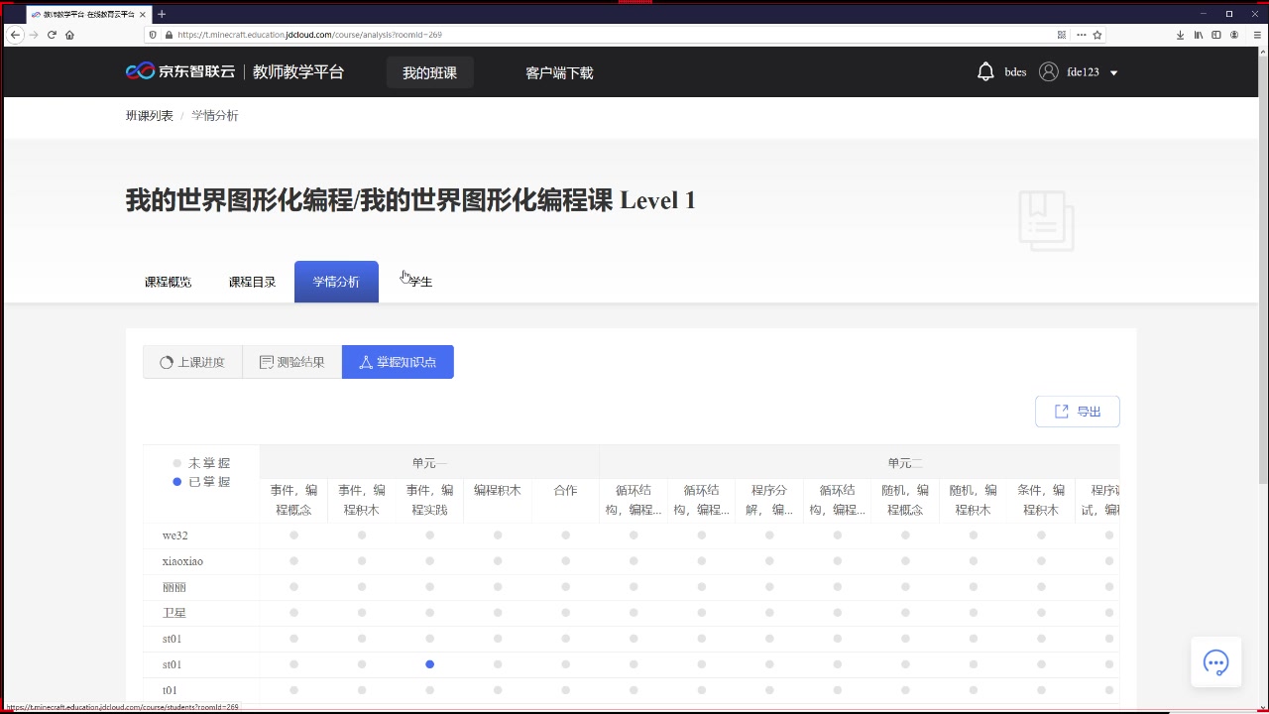
Task: Click student name 卫星
Action: click(173, 613)
